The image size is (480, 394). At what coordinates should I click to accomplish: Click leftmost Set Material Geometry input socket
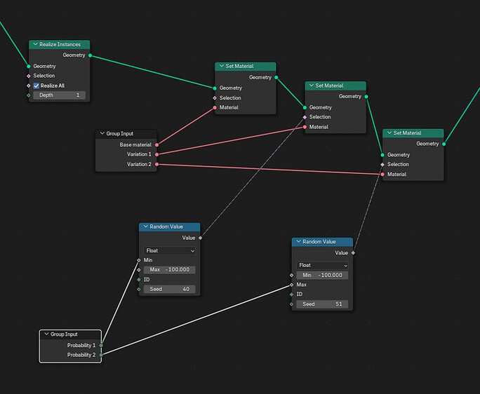point(215,88)
